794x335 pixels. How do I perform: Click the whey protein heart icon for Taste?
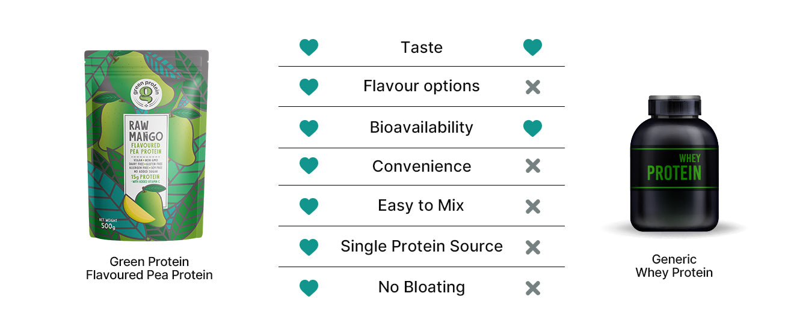532,47
